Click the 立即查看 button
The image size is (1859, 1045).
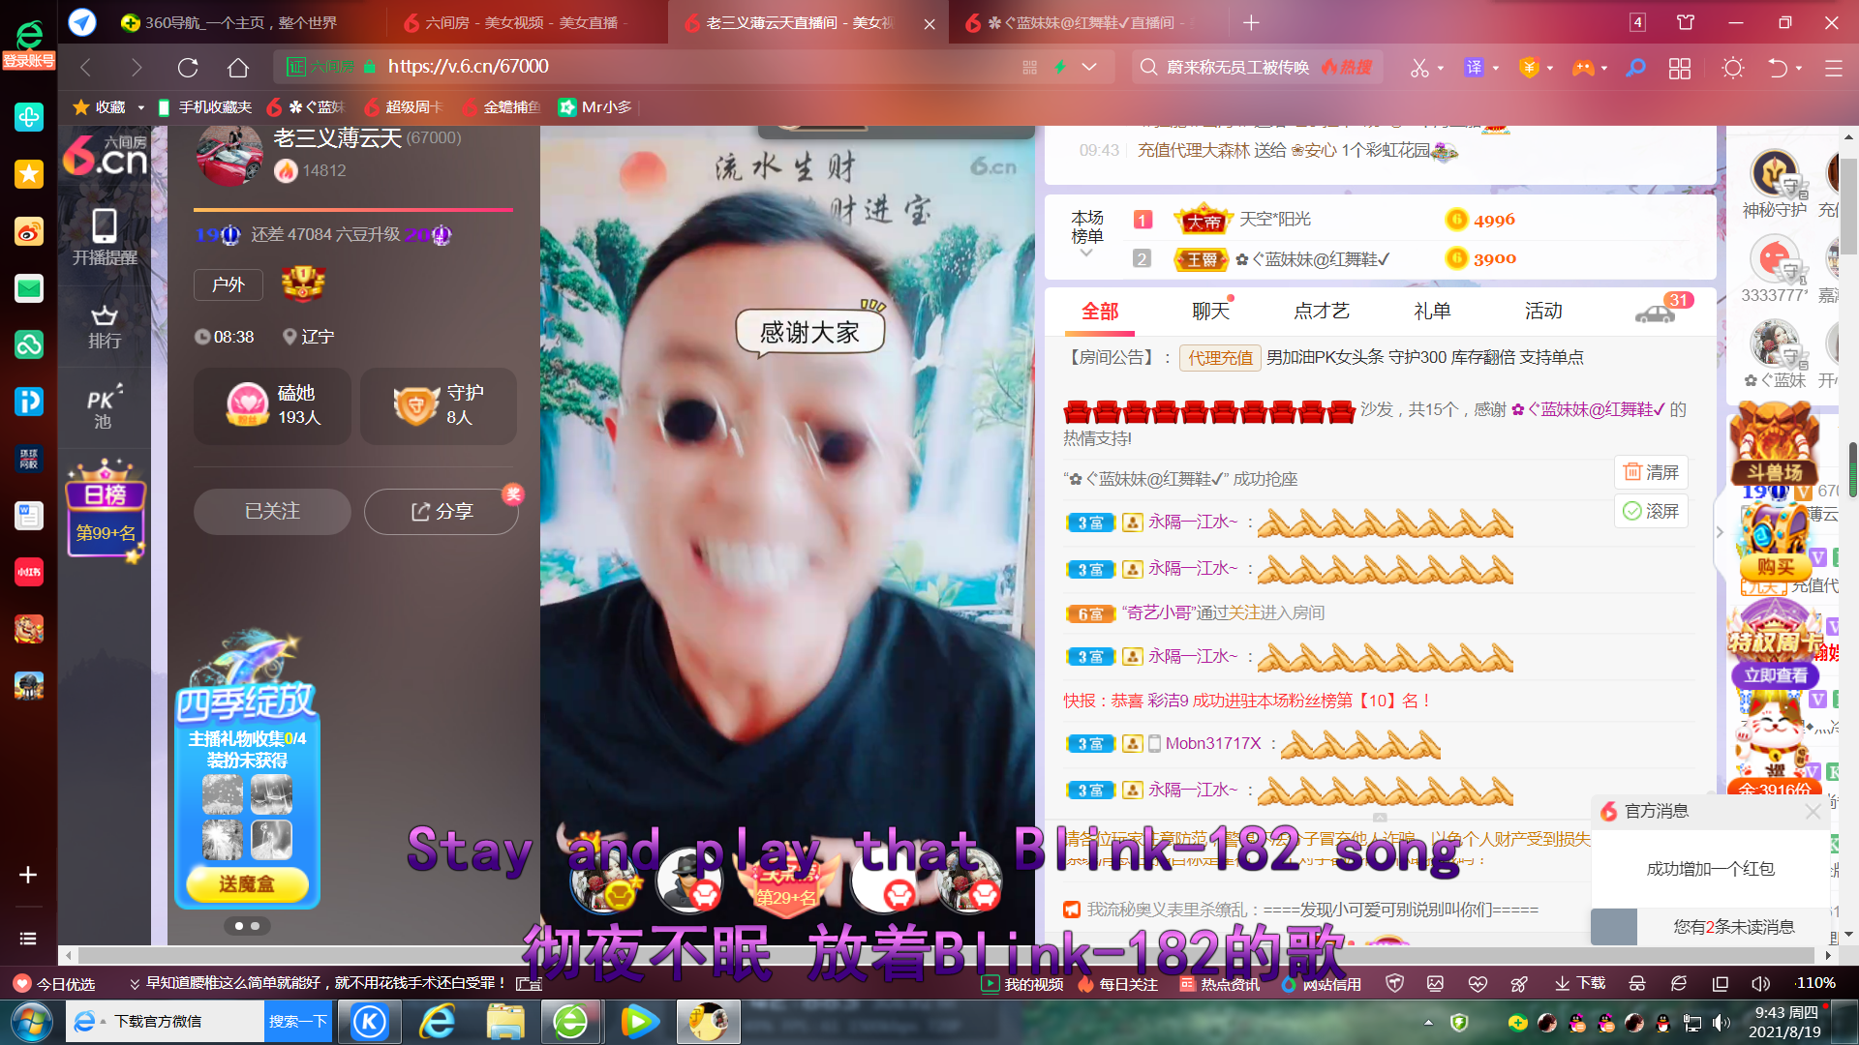click(x=1775, y=675)
